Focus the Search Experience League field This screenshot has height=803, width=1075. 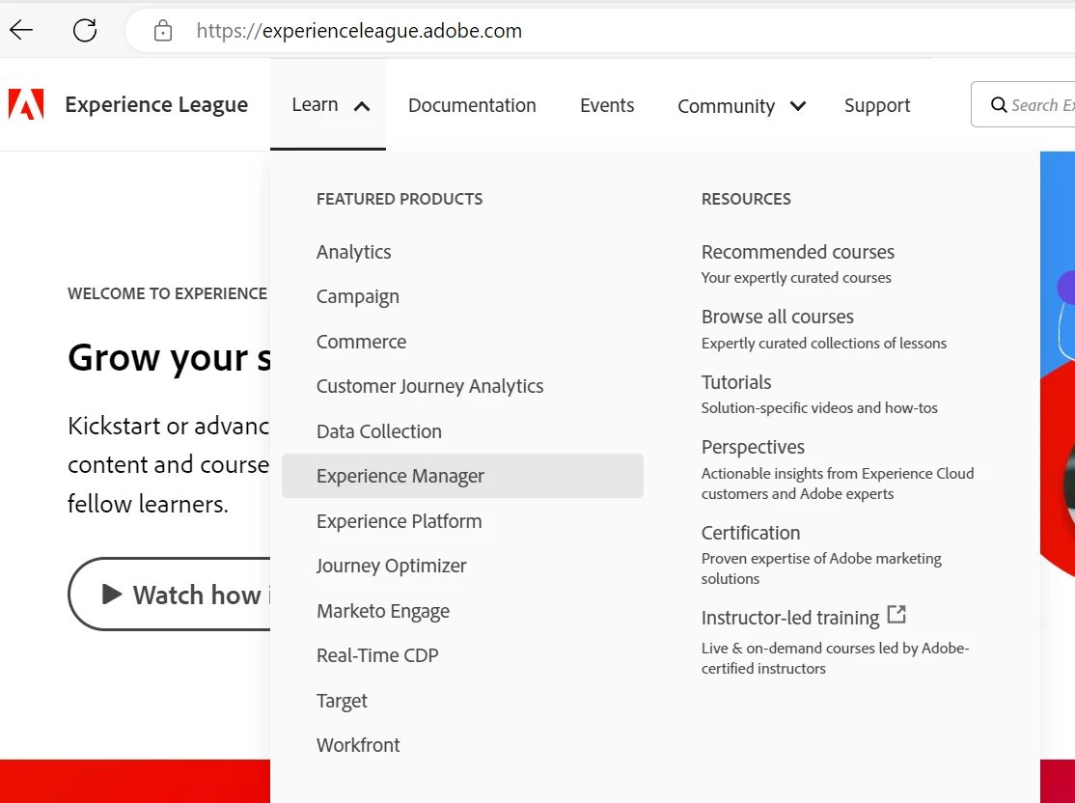tap(1023, 104)
